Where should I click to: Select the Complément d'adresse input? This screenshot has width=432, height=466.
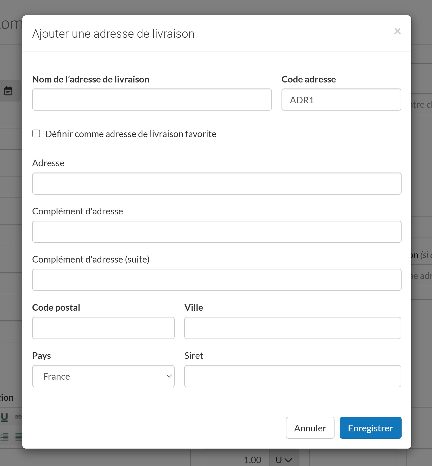tap(217, 232)
